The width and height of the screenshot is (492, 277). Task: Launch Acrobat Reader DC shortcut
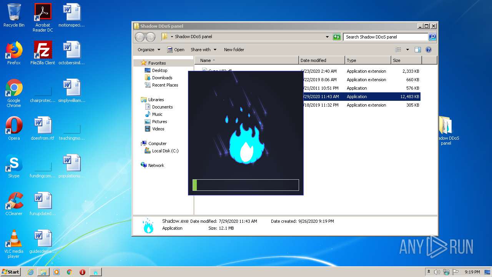[x=43, y=18]
